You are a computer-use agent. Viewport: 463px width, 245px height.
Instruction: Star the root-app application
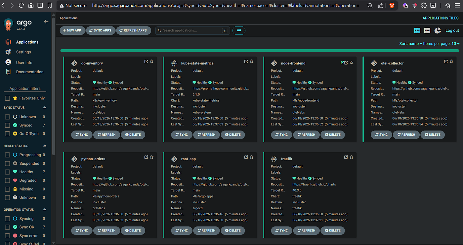click(252, 157)
